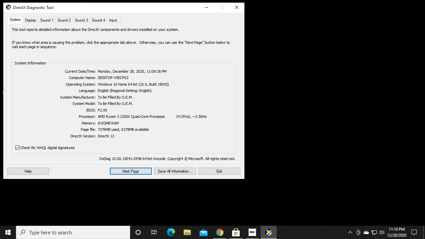
Task: Click page file 7376MB used value
Action: click(123, 129)
